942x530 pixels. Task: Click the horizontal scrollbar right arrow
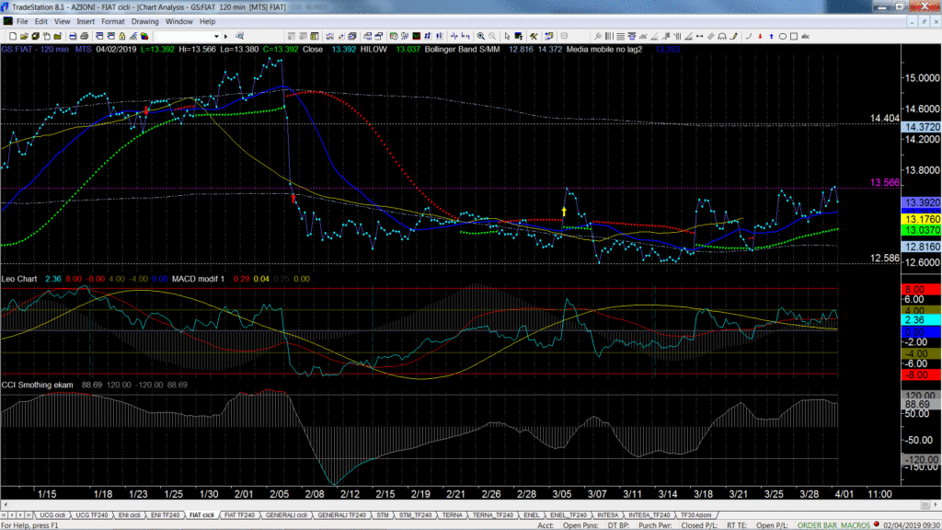pos(936,505)
